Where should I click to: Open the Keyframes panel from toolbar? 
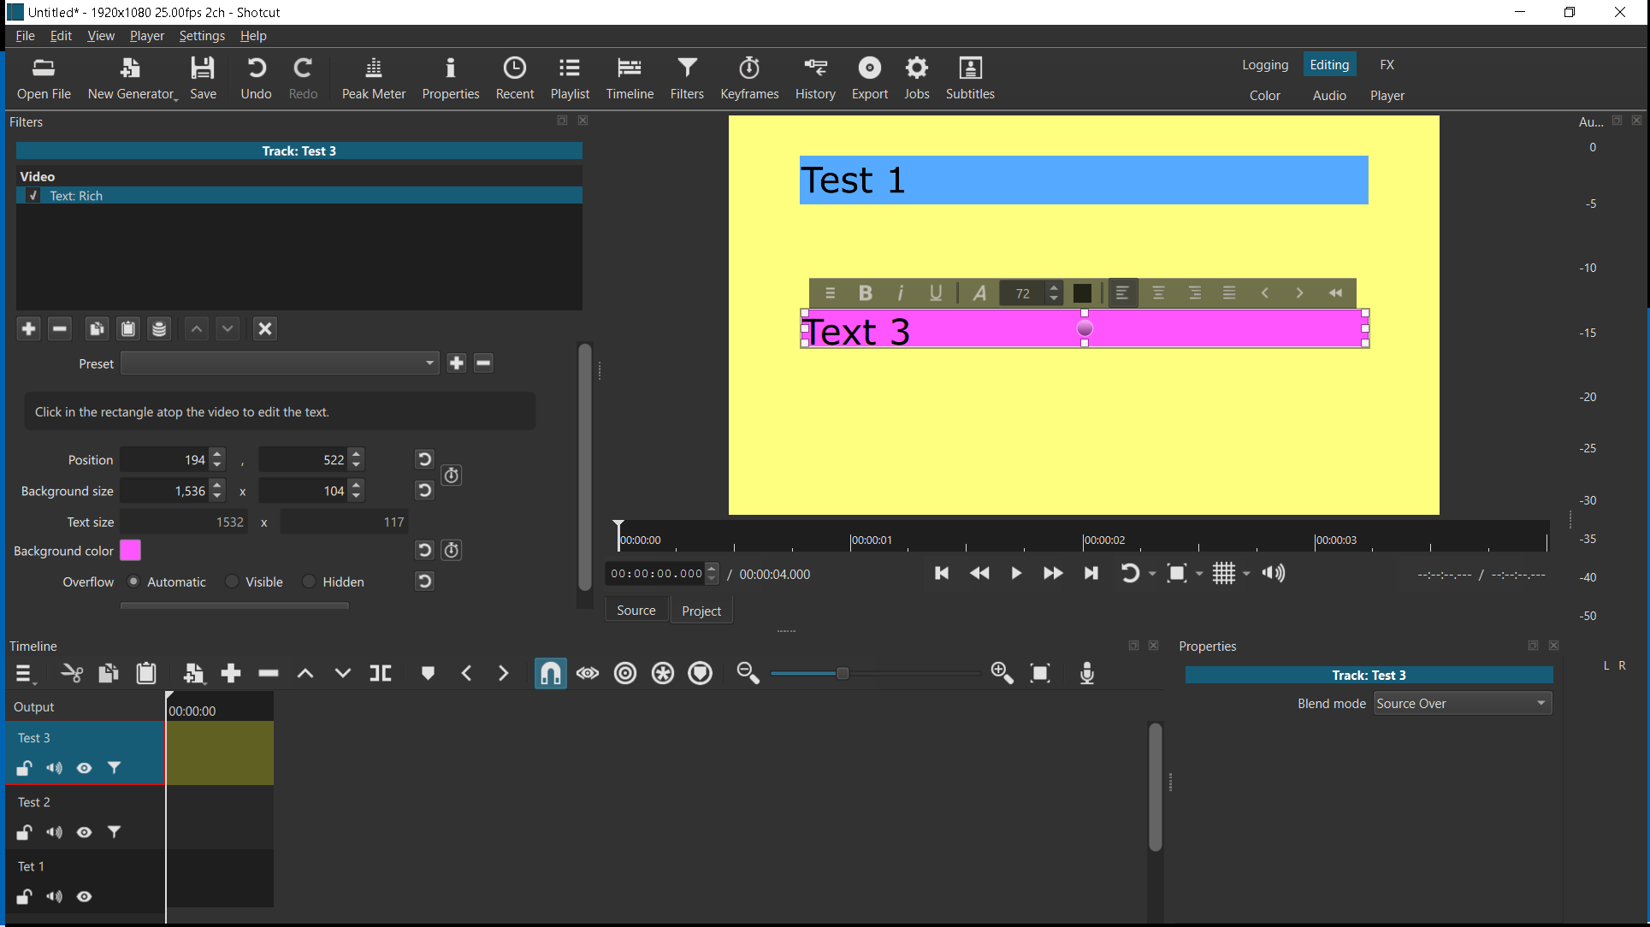pos(748,78)
